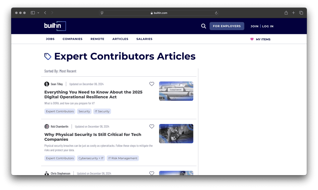Toggle the heart on the Digital Operational Resilience article

152,84
